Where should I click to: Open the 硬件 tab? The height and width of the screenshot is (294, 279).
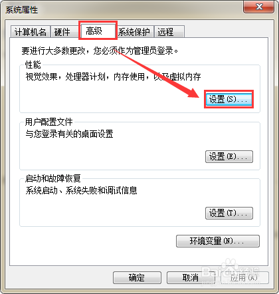(x=62, y=32)
